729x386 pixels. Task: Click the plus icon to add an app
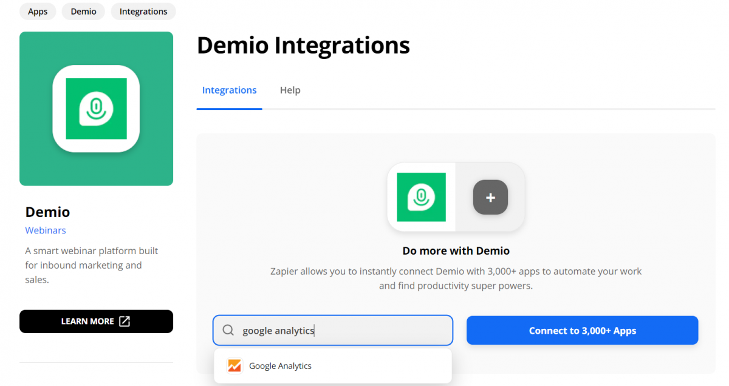pyautogui.click(x=490, y=198)
